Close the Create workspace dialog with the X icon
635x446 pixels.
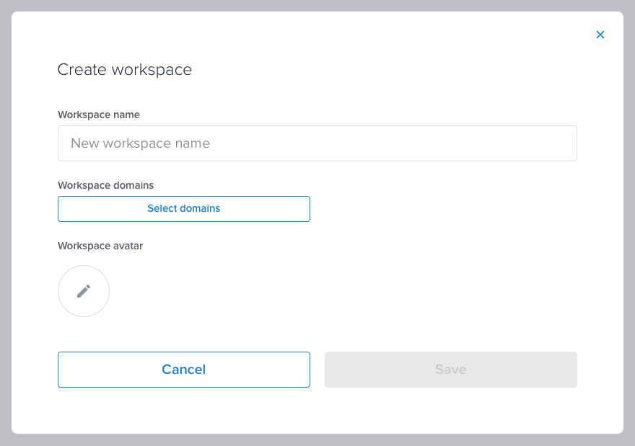point(600,35)
